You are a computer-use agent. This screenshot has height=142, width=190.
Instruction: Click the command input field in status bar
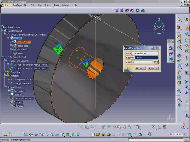[156, 140]
